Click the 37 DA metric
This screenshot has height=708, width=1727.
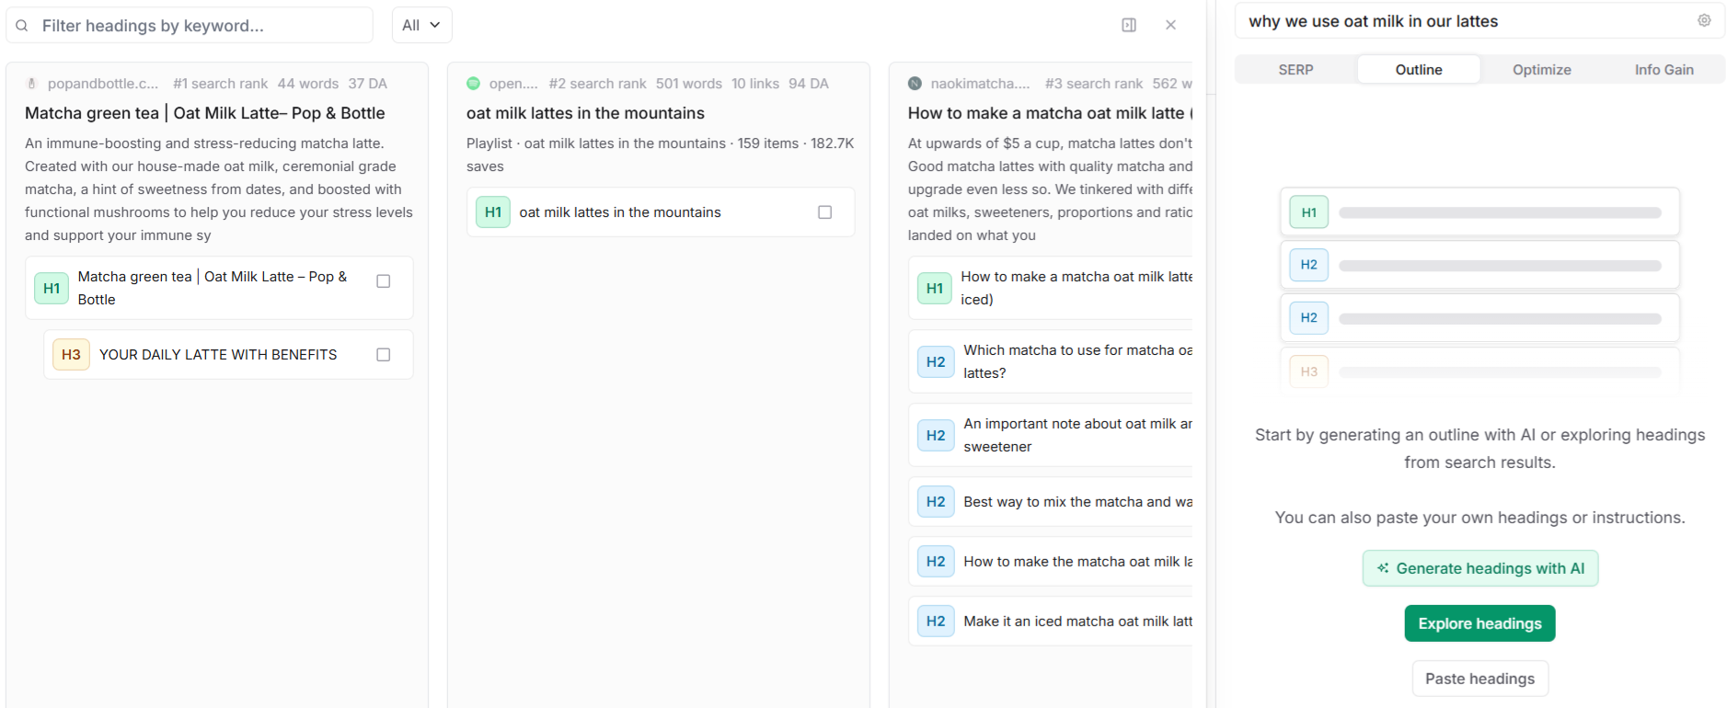click(x=368, y=84)
